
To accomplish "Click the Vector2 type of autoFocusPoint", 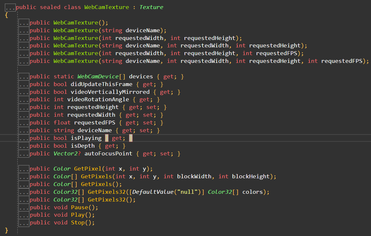I will coord(66,154).
